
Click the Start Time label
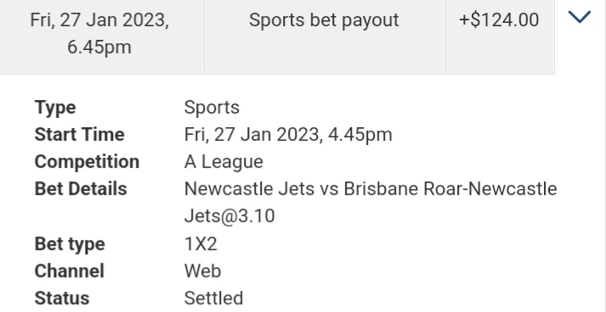(x=80, y=135)
